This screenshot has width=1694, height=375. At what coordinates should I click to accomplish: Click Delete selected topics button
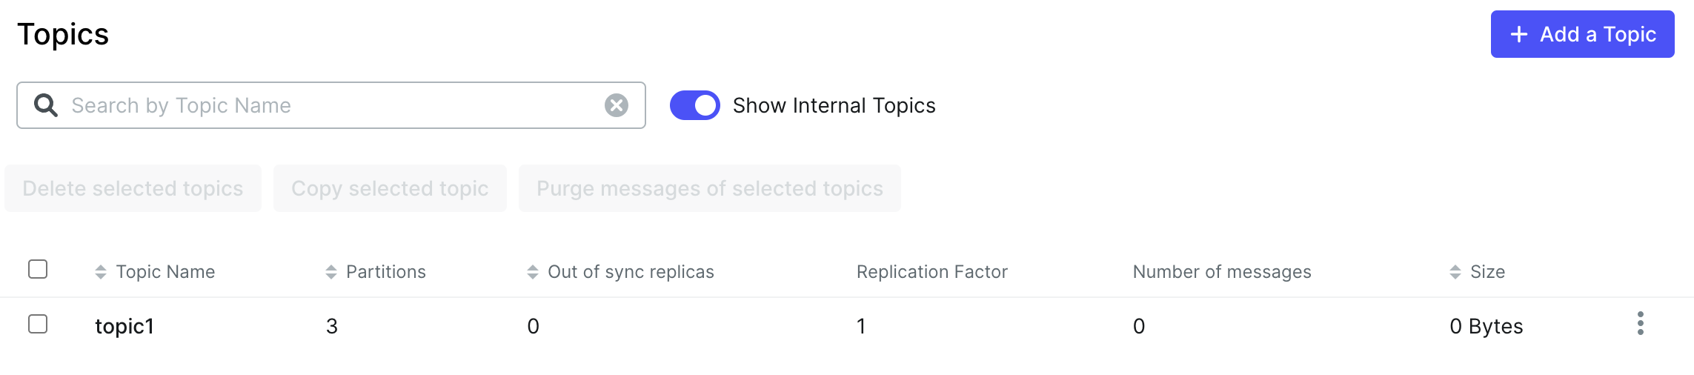click(x=133, y=188)
